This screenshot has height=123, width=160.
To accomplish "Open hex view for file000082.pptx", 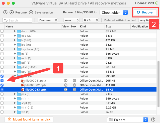I will [x=74, y=85].
